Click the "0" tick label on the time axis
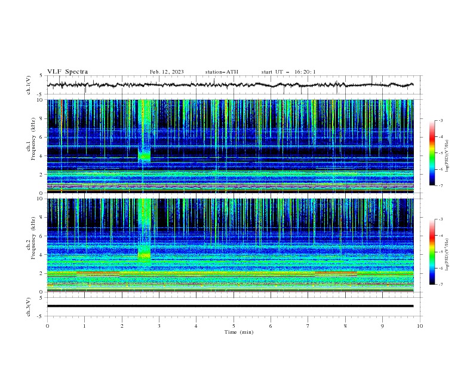The height and width of the screenshot is (366, 473). coord(47,326)
